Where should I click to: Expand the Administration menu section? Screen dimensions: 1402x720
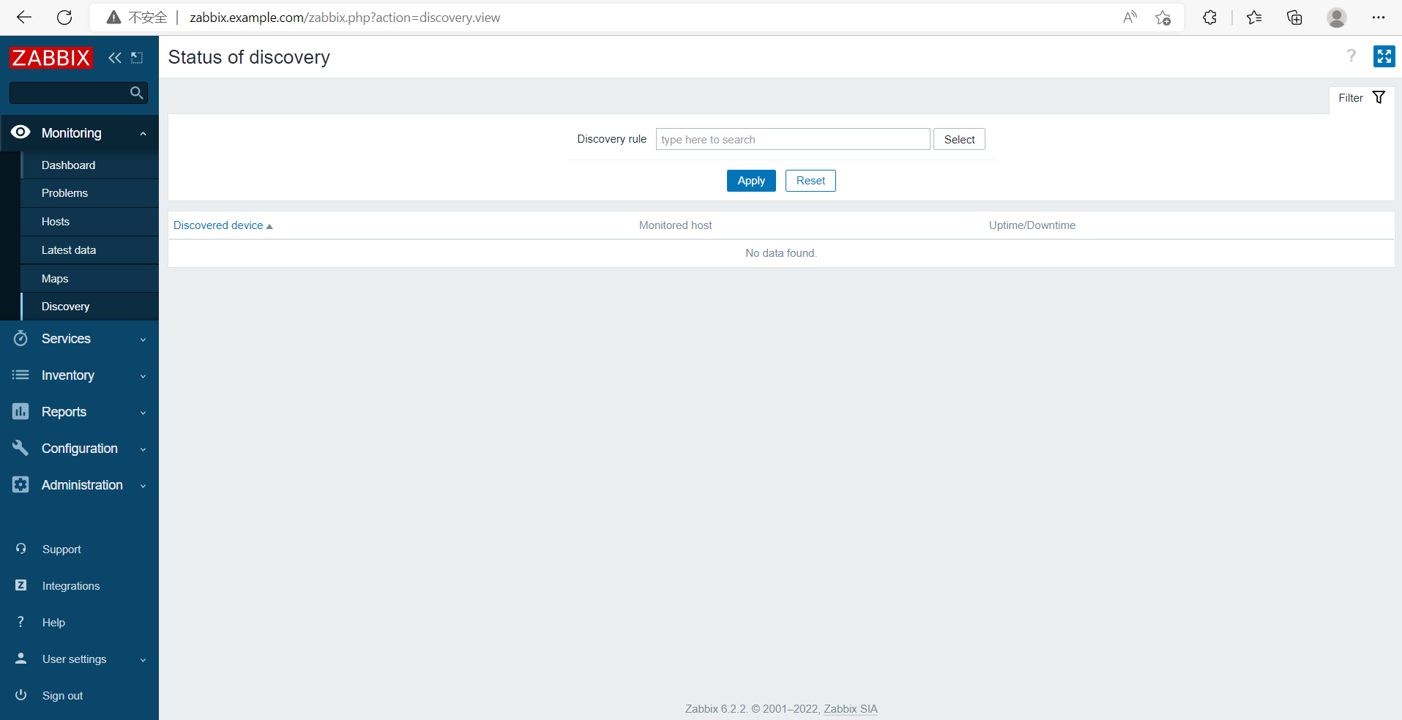(143, 486)
